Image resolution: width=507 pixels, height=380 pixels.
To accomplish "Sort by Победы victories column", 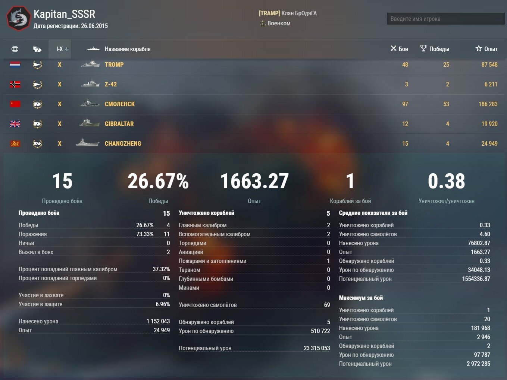I will 435,49.
